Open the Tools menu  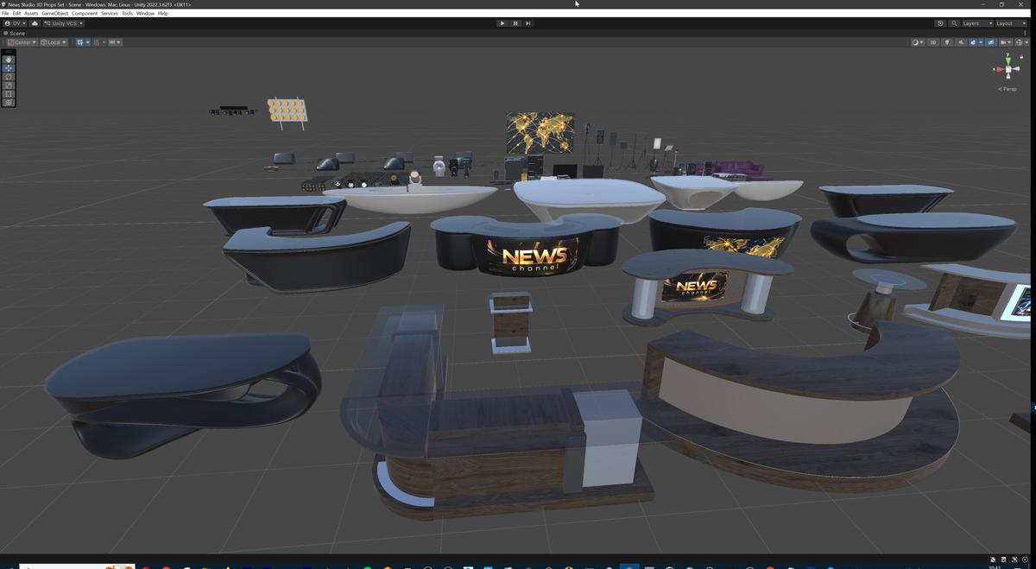coord(127,14)
